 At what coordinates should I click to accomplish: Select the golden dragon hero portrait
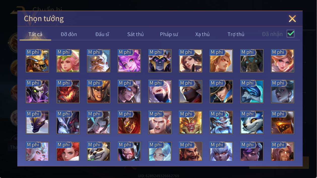(x=37, y=61)
